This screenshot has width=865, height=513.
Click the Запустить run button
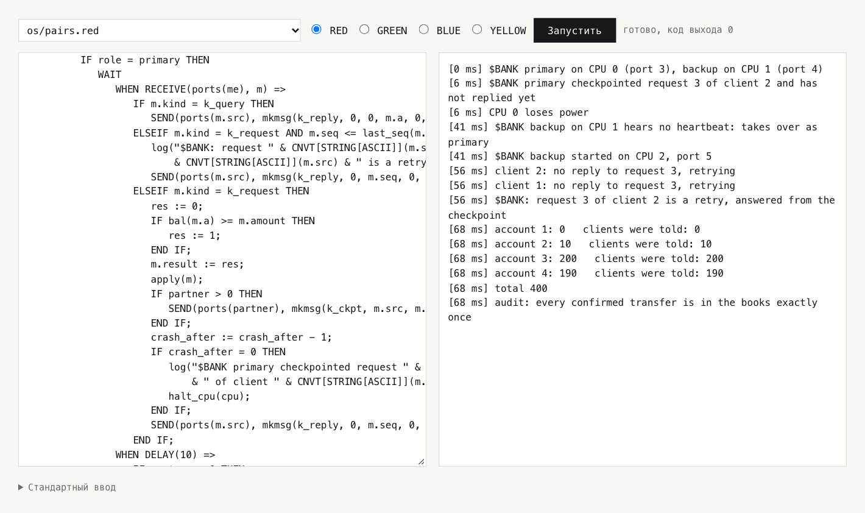(x=574, y=30)
